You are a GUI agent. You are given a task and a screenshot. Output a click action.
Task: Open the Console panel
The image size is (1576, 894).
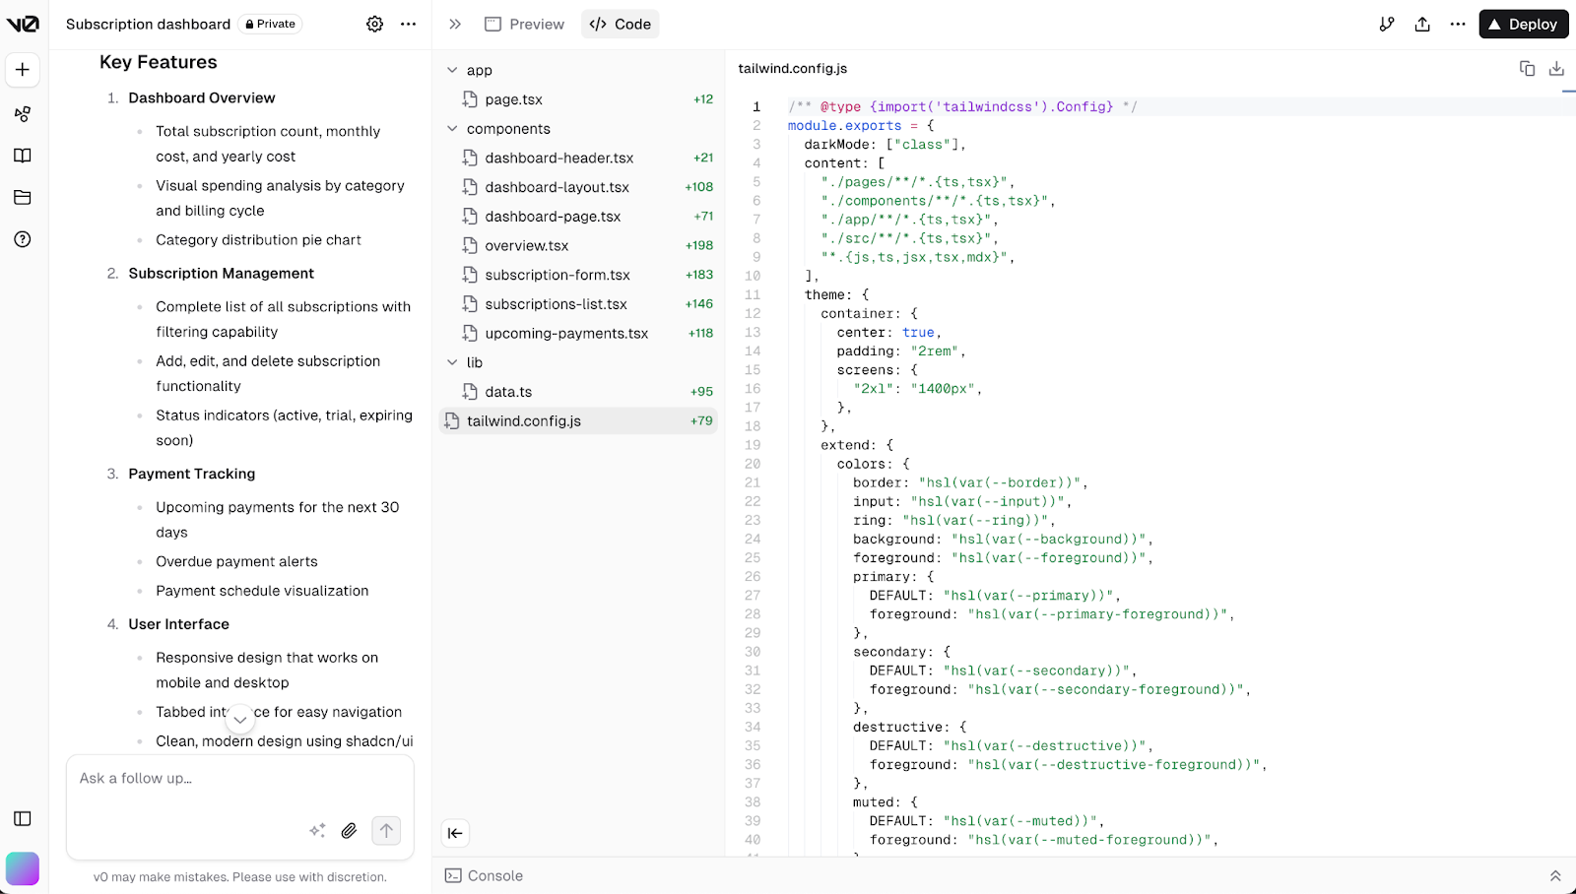click(x=484, y=876)
